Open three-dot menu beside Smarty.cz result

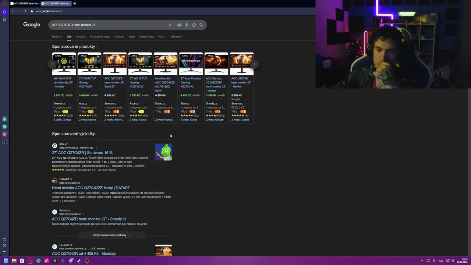point(84,214)
